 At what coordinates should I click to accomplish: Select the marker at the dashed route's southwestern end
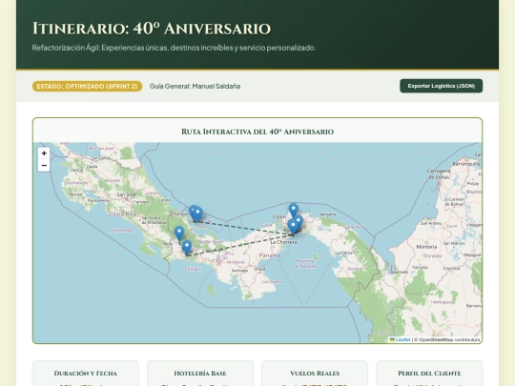pos(187,248)
